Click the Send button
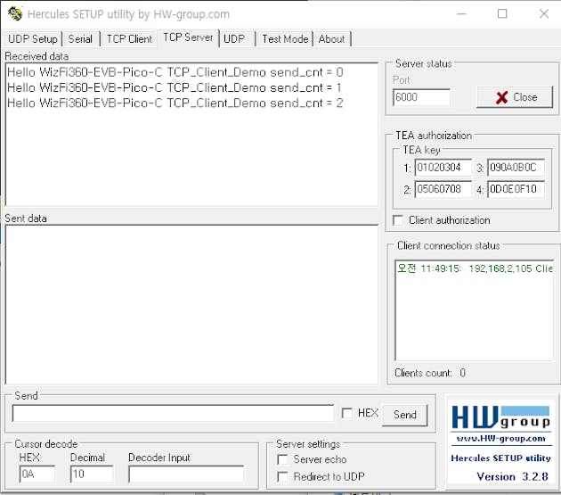Screen dimensions: 561x495 tap(404, 415)
